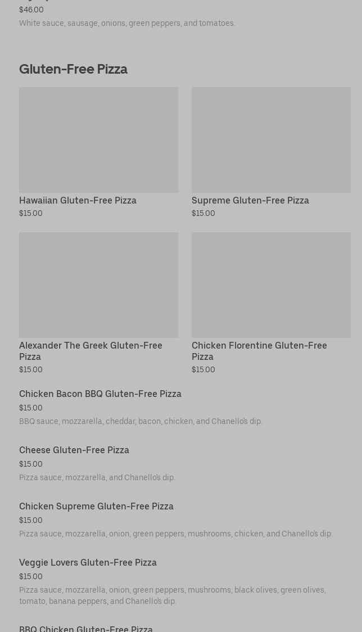Click the Gluten-Free Pizza section heading
The height and width of the screenshot is (632, 362).
73,69
